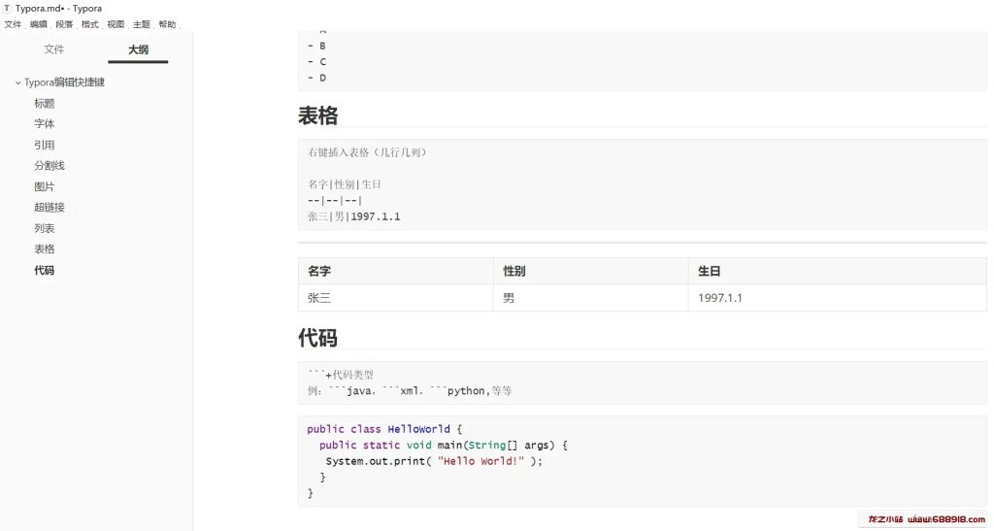Click the Typora app icon in title bar

click(x=7, y=8)
